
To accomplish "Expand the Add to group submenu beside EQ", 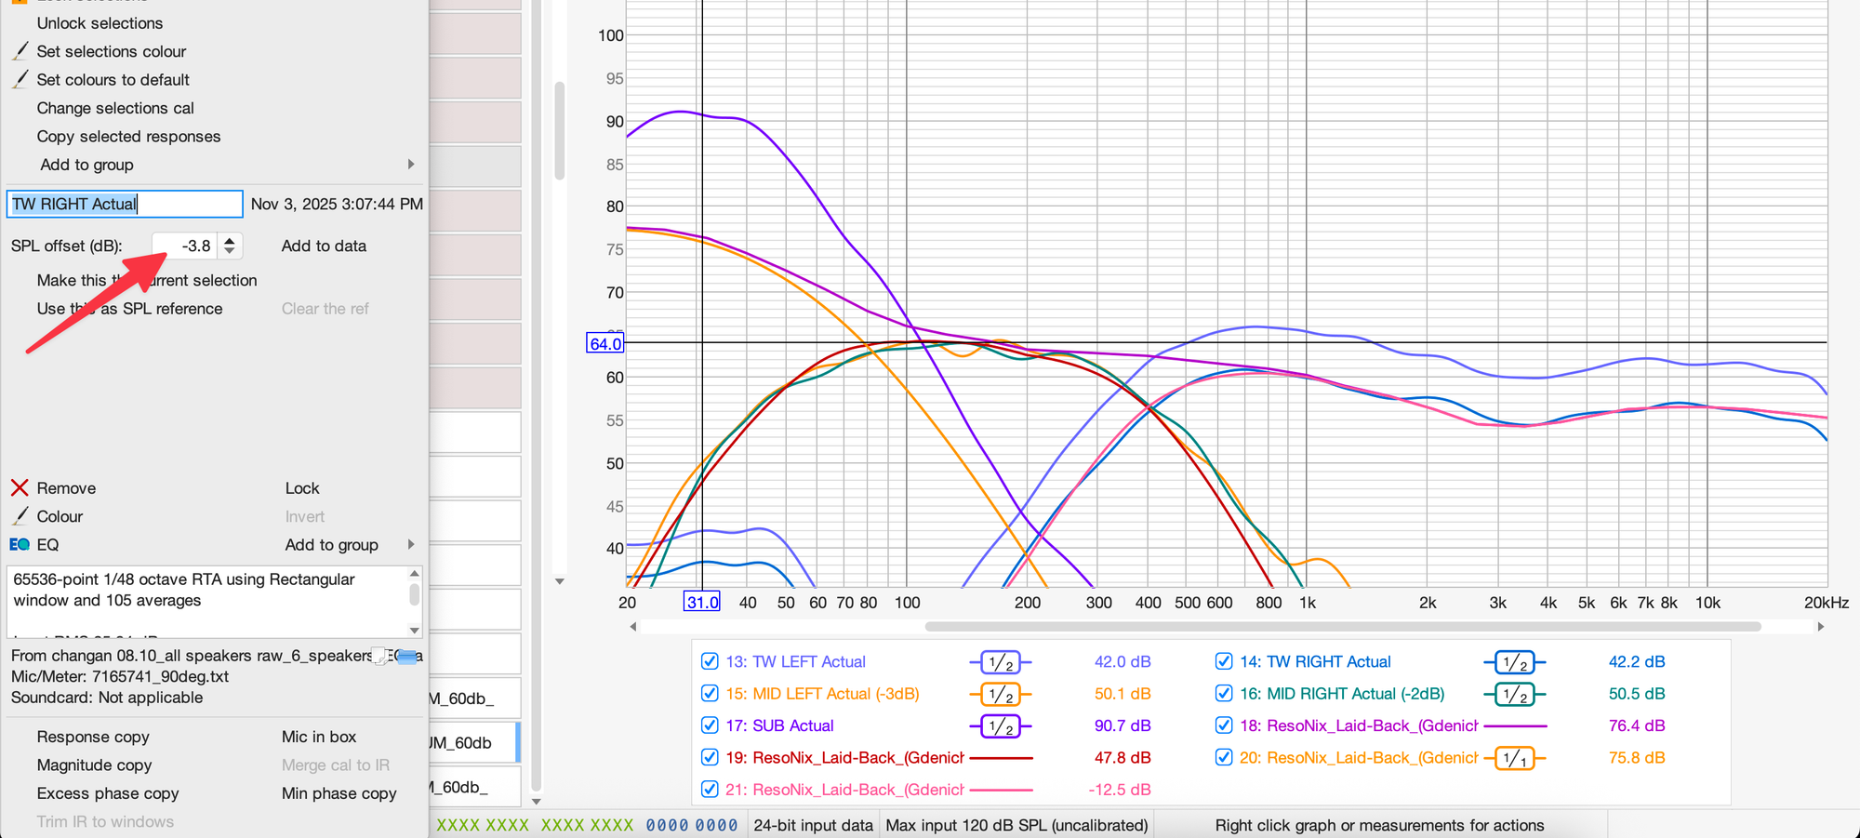I will pyautogui.click(x=410, y=545).
